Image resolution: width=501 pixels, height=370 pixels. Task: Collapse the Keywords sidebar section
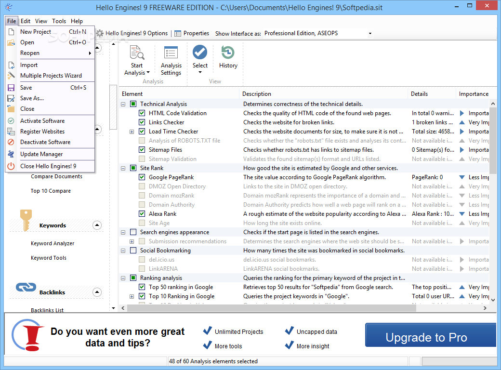click(x=97, y=225)
